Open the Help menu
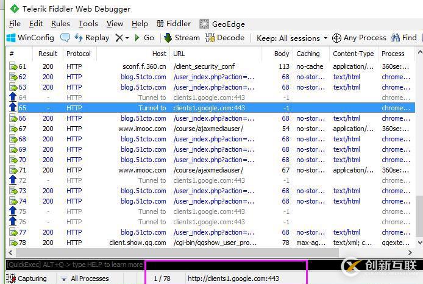 (140, 24)
